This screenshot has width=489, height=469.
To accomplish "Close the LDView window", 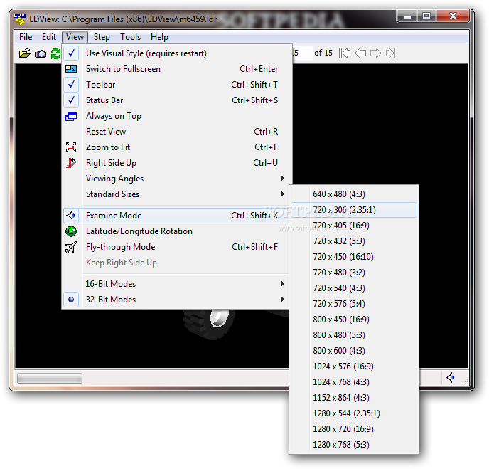I will tap(453, 16).
